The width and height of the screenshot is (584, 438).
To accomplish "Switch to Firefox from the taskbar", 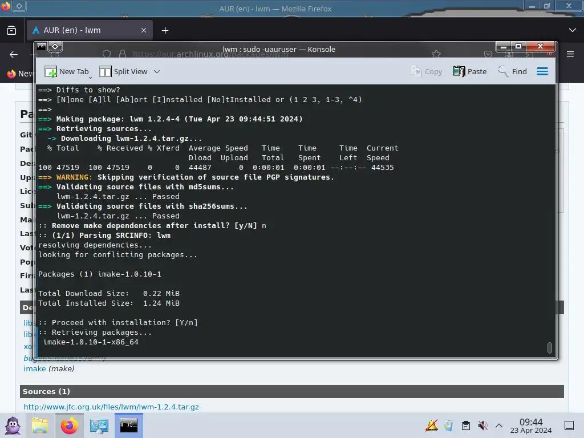I will [x=69, y=425].
